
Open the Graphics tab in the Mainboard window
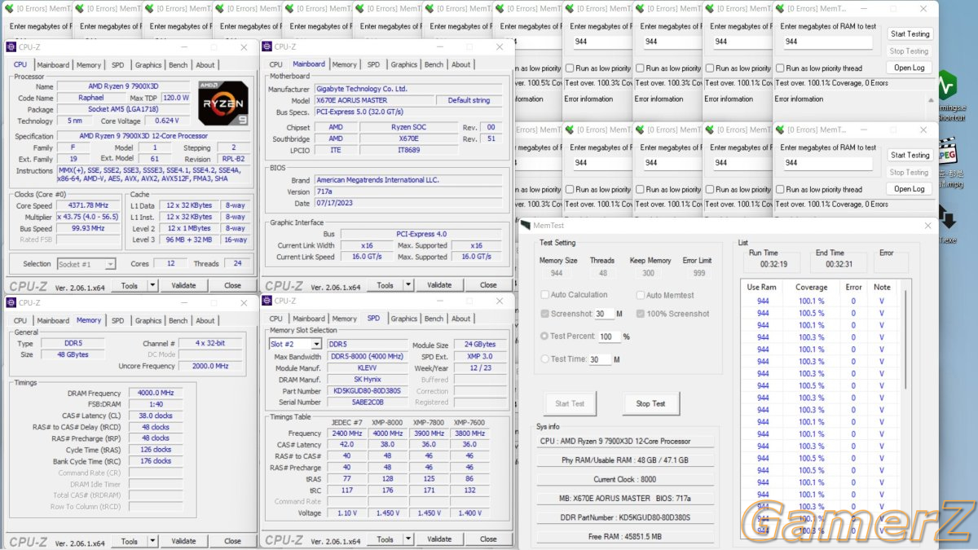point(403,64)
